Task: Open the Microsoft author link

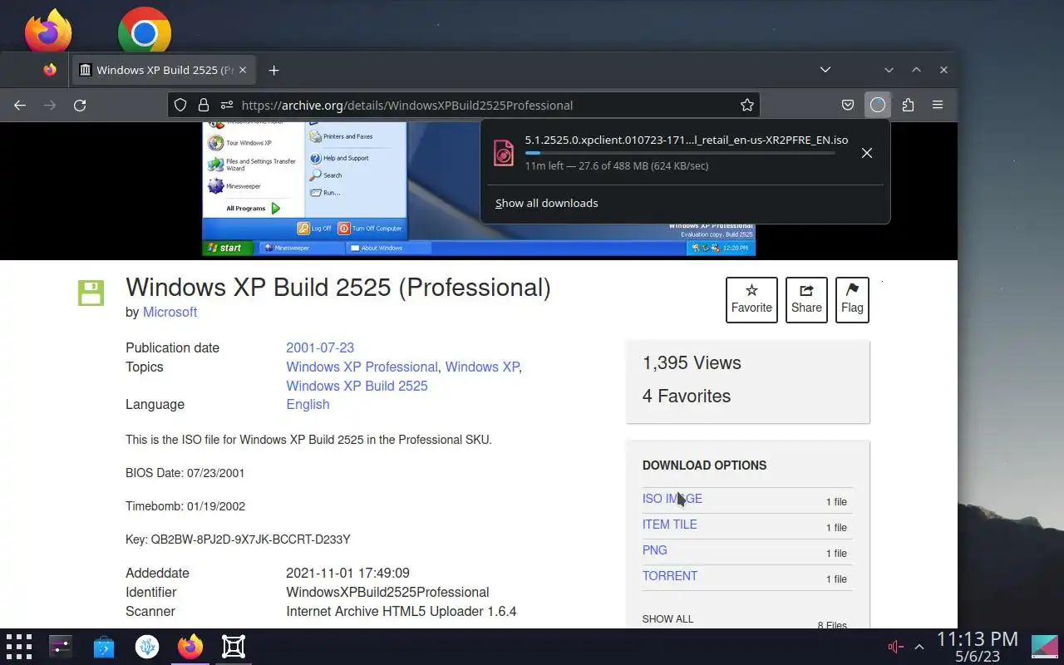Action: tap(170, 312)
